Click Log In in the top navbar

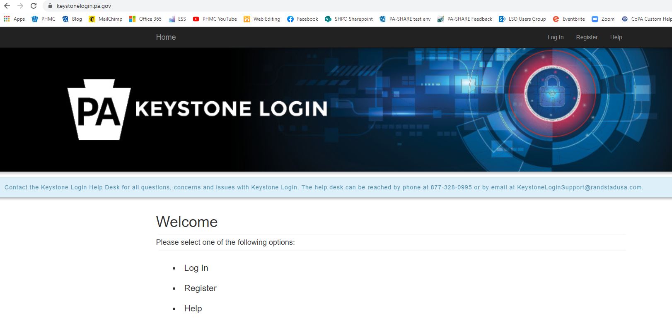(x=555, y=37)
